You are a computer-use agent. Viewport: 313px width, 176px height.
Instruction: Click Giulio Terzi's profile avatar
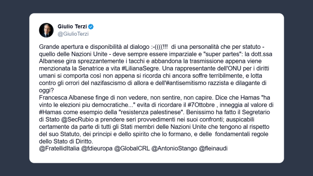[46, 30]
